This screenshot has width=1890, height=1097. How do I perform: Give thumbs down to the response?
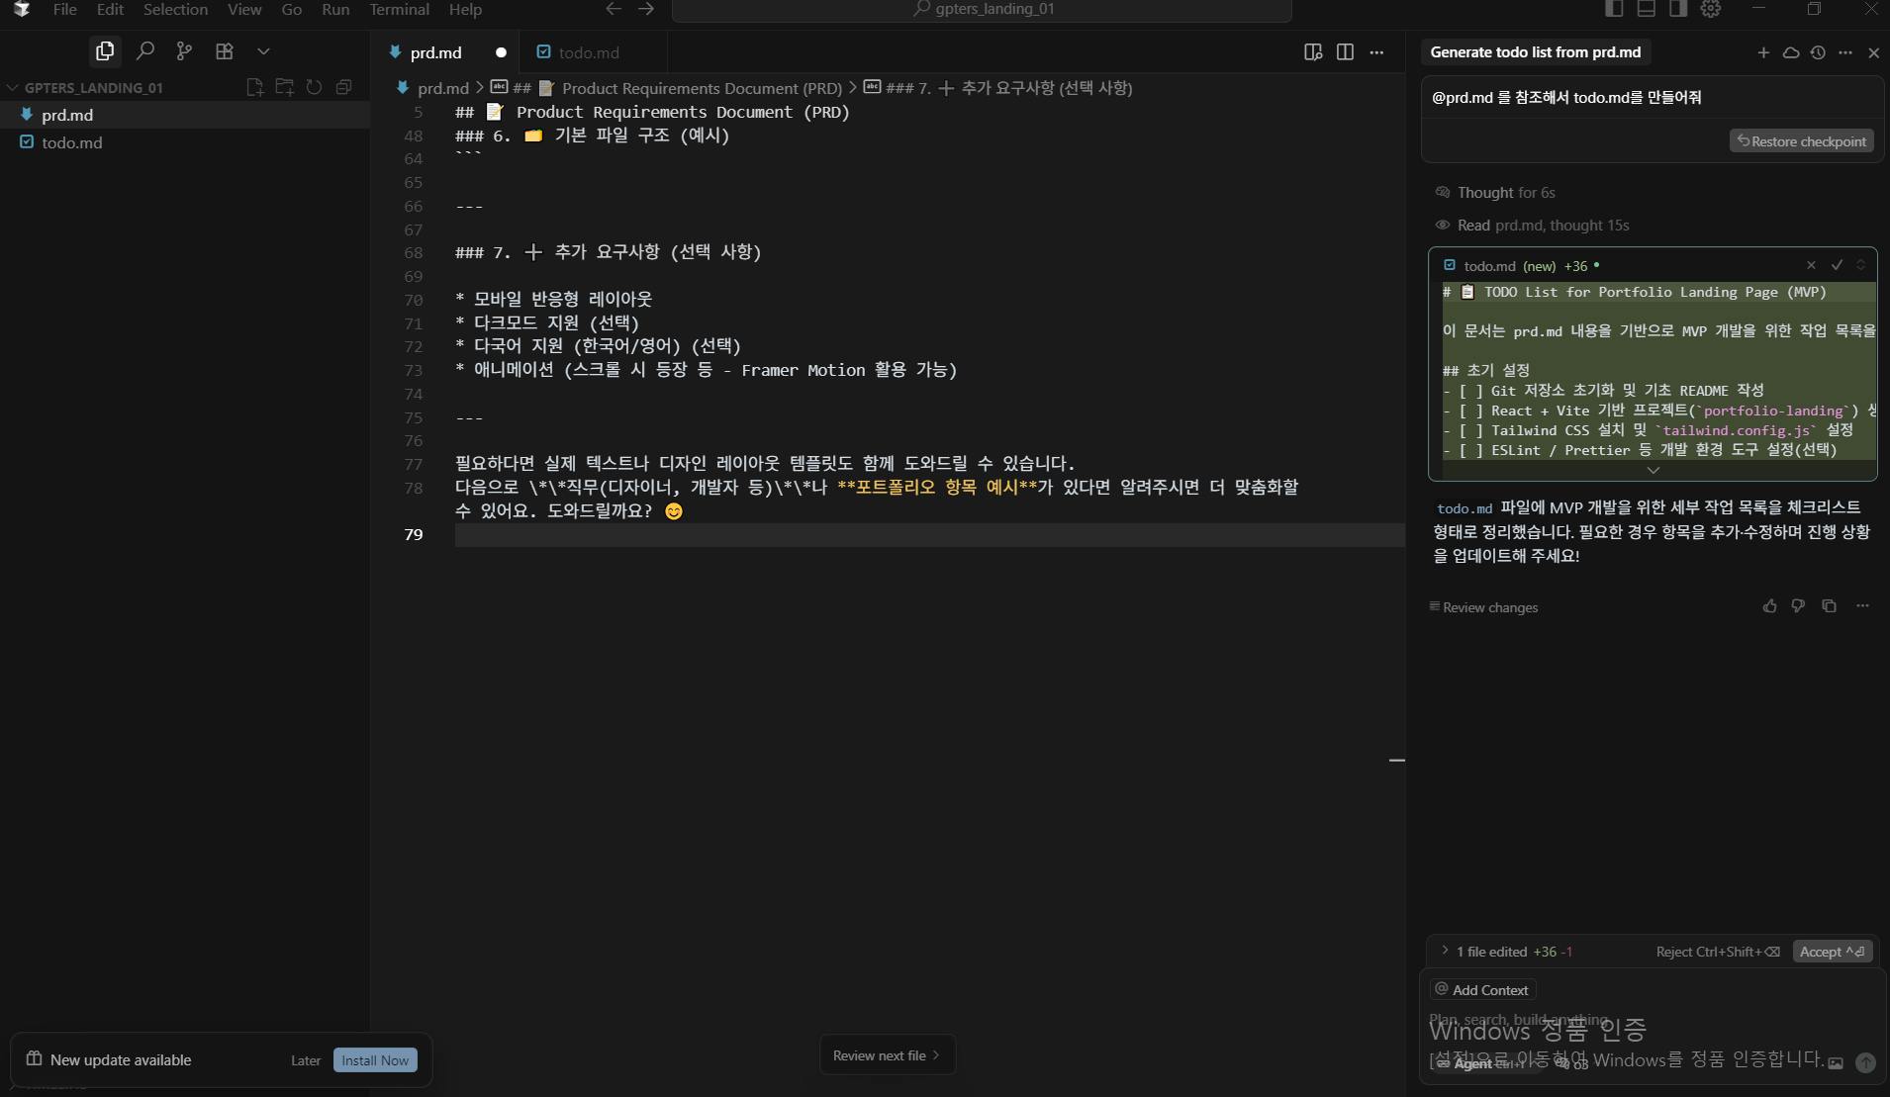pyautogui.click(x=1798, y=606)
